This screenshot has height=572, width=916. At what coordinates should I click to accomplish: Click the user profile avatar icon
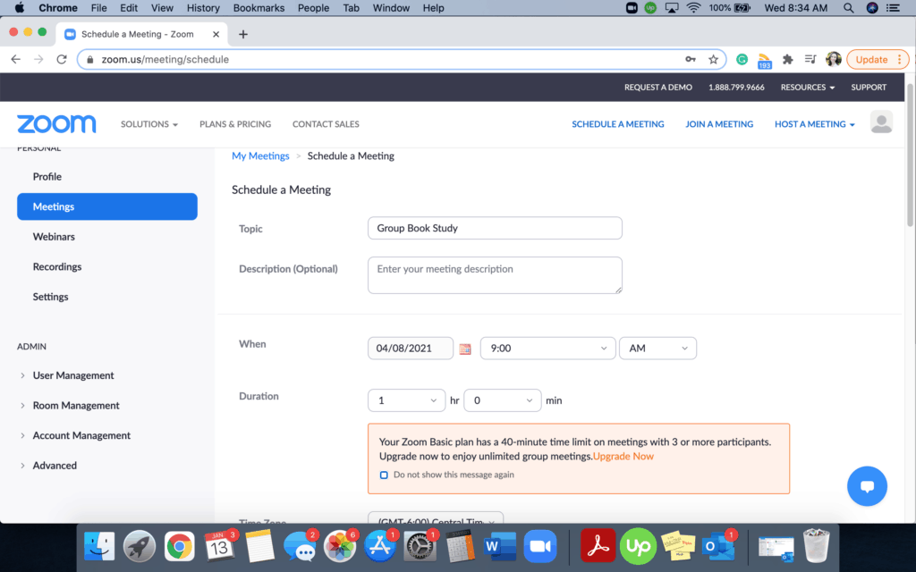coord(881,123)
